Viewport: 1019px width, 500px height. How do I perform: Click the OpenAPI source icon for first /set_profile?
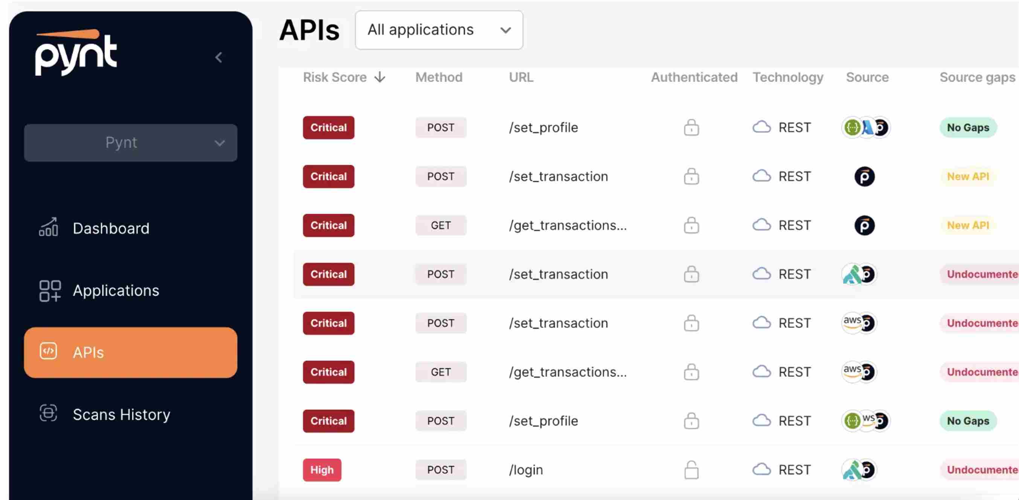click(x=851, y=127)
